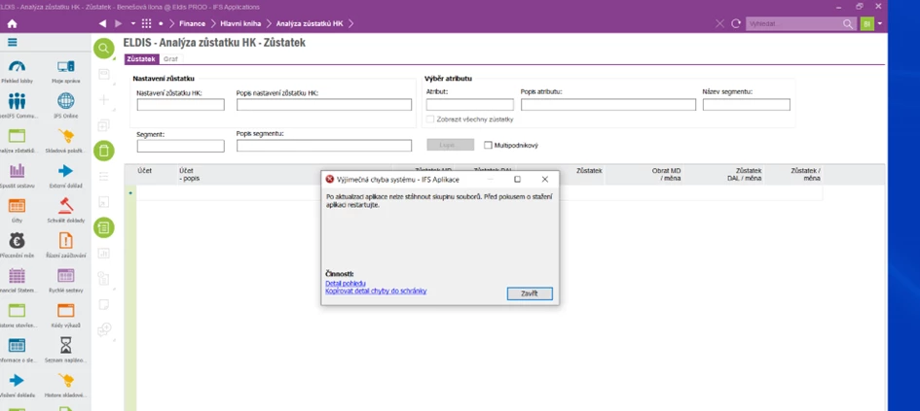
Task: Open the green Search toolbar button
Action: click(104, 49)
